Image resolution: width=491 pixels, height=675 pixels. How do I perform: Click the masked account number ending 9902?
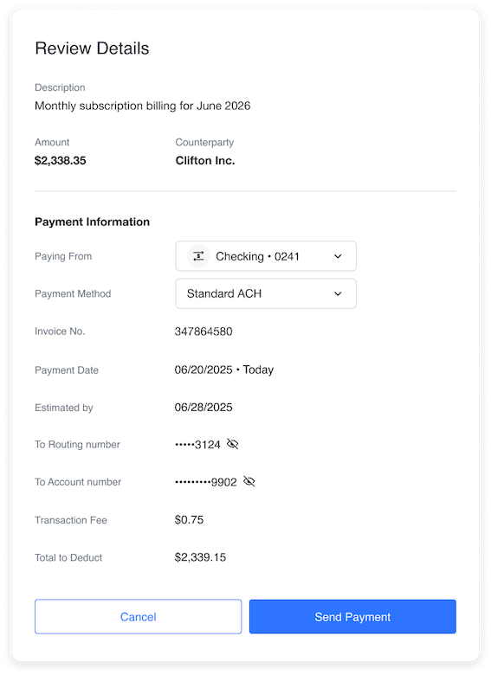point(206,482)
